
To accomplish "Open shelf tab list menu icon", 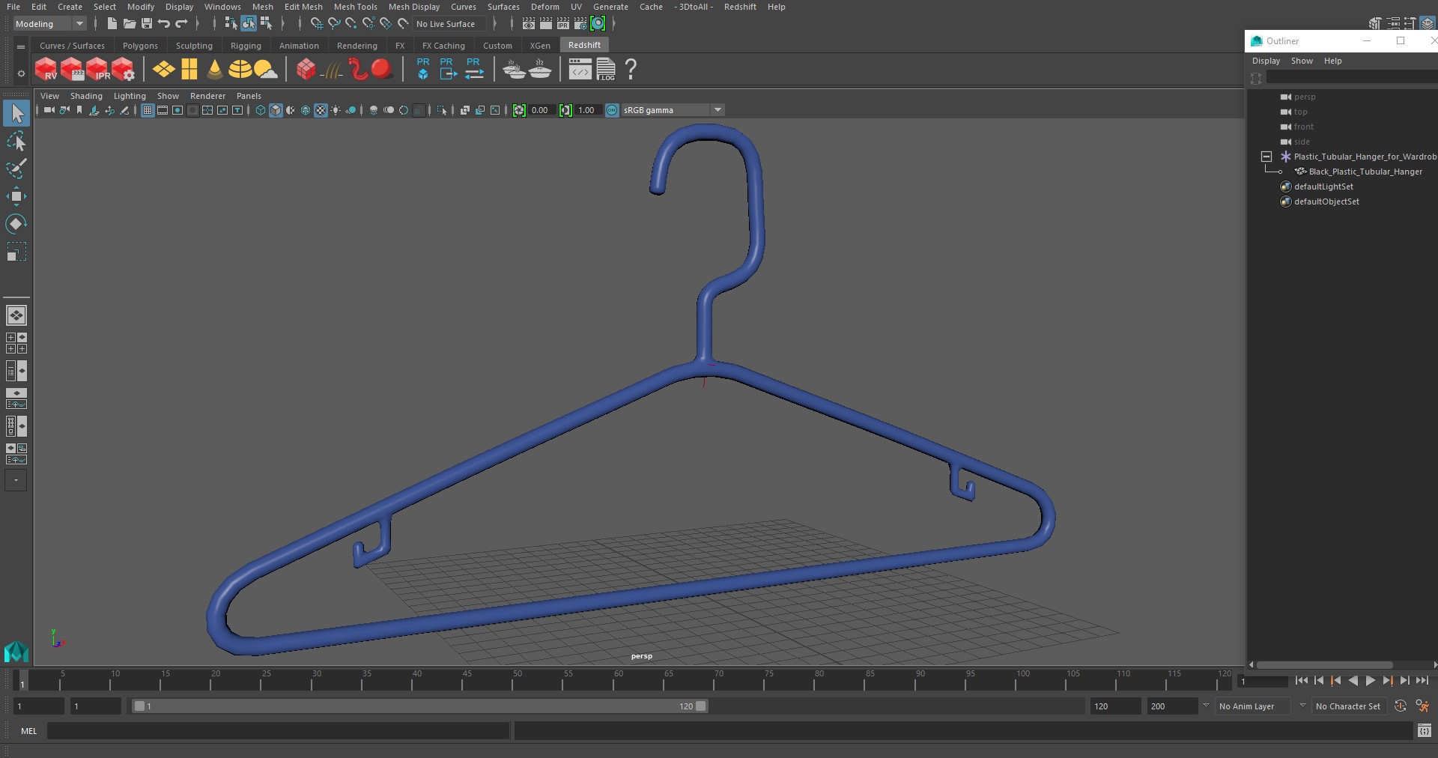I will click(x=21, y=46).
